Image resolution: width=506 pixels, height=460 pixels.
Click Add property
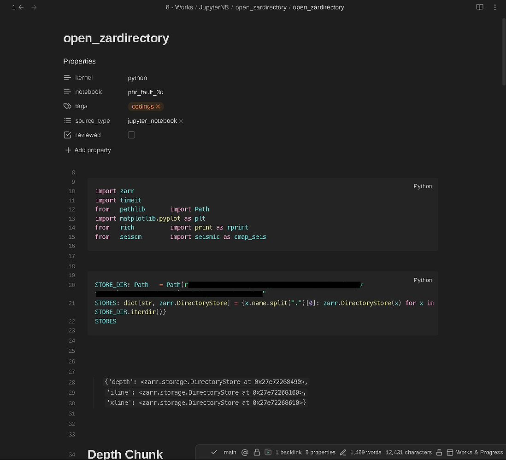click(88, 150)
